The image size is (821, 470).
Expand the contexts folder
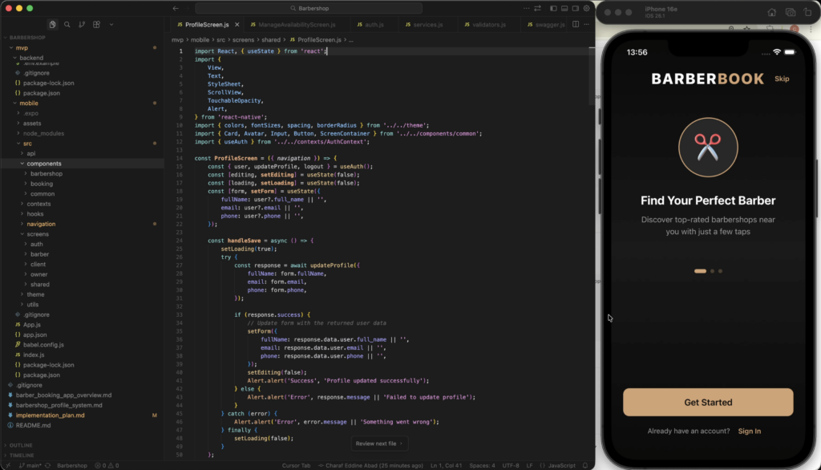point(38,204)
